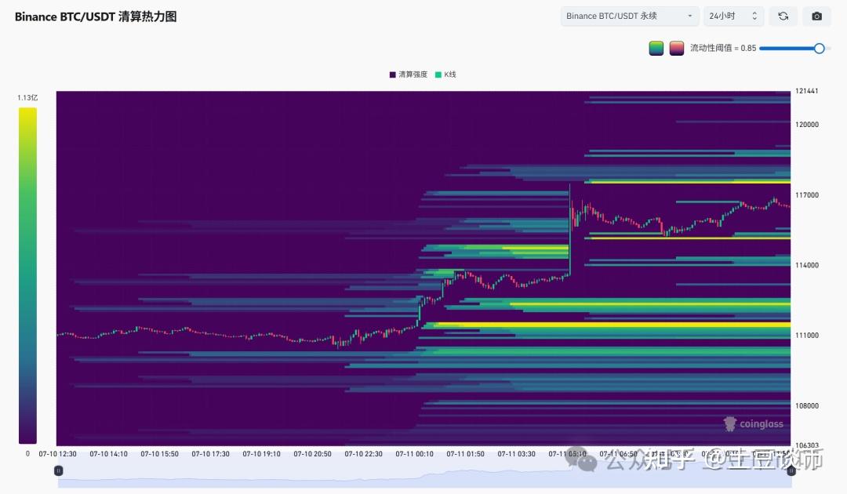Select the red-pink color scheme swatch
Image resolution: width=847 pixels, height=494 pixels.
pyautogui.click(x=676, y=48)
